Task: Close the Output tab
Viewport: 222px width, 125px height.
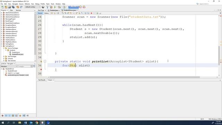Action: tap(53, 80)
